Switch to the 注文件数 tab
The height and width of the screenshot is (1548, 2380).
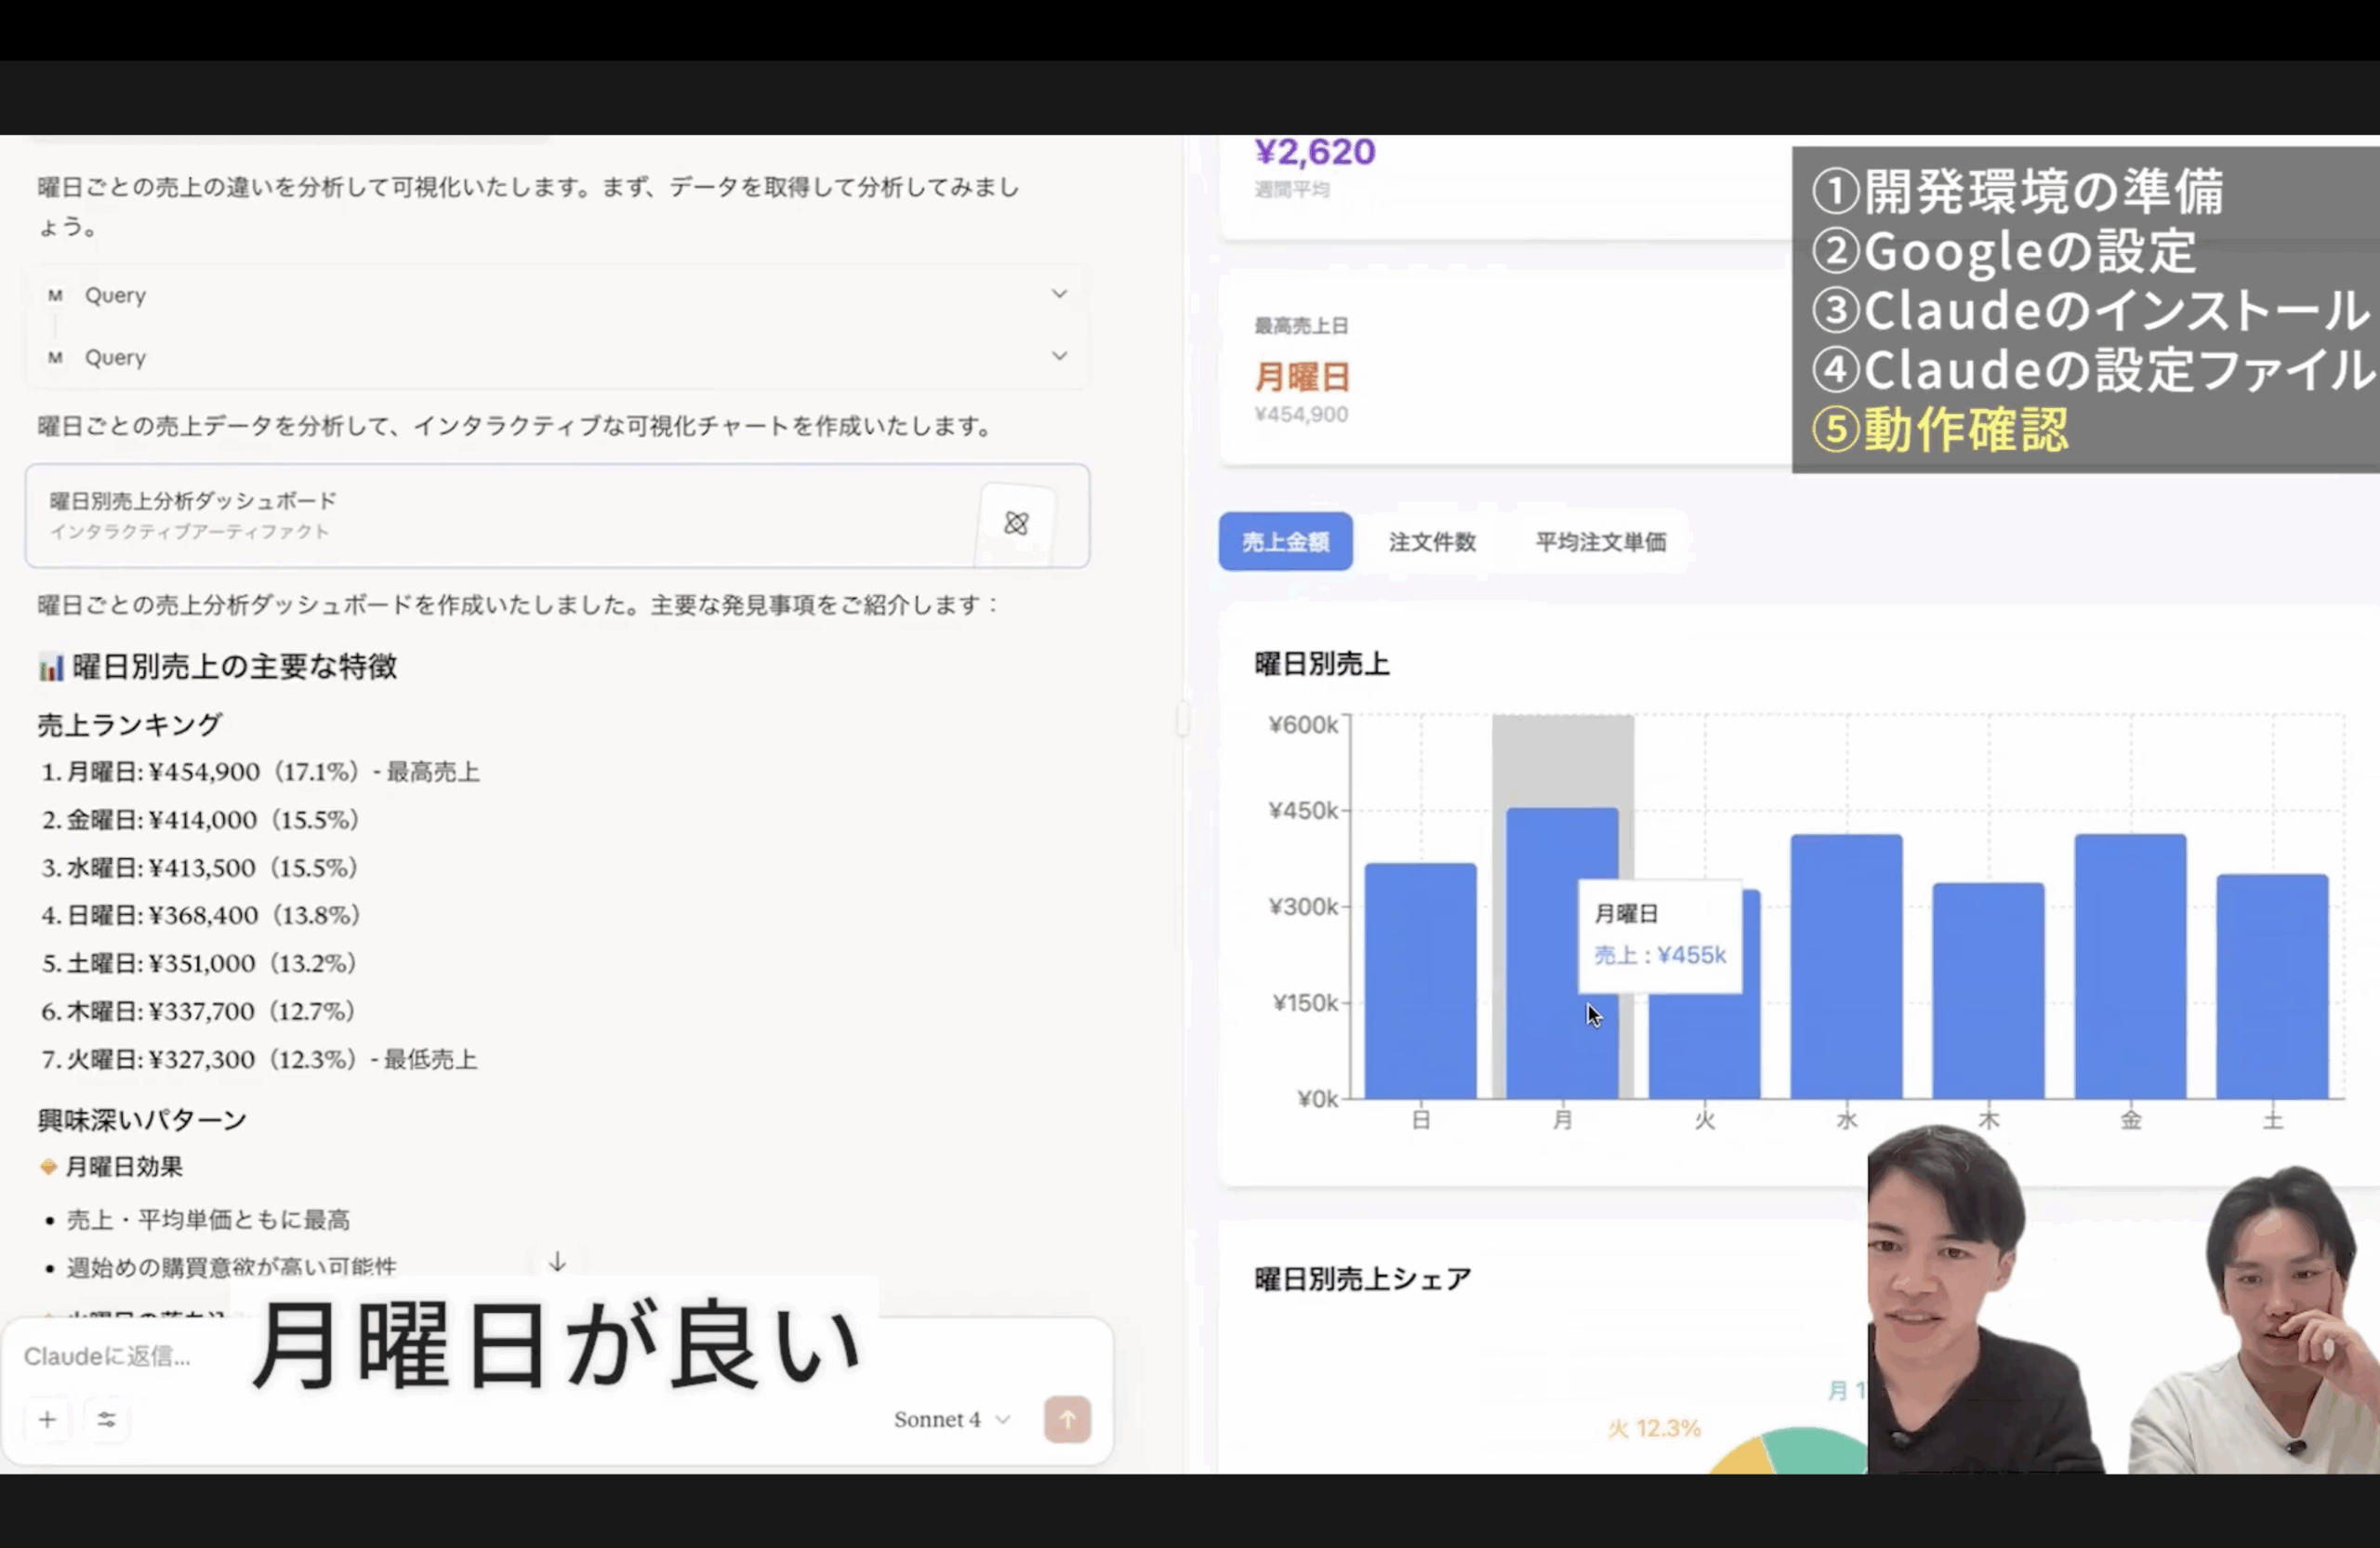pos(1431,542)
